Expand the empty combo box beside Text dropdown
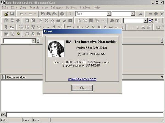Image resolution: width=165 pixels, height=123 pixels. pyautogui.click(x=133, y=14)
